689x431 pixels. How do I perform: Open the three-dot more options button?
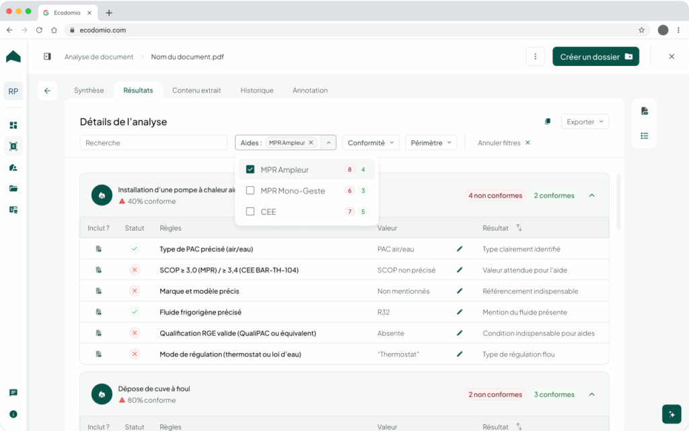pos(535,56)
